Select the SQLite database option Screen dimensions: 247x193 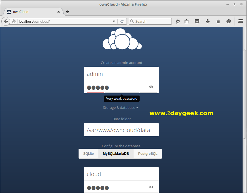point(88,154)
